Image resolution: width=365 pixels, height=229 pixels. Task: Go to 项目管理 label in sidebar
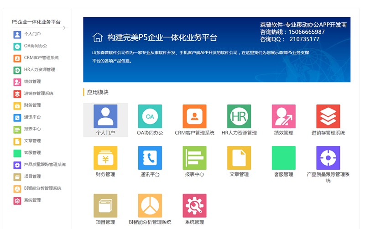[x=32, y=177]
